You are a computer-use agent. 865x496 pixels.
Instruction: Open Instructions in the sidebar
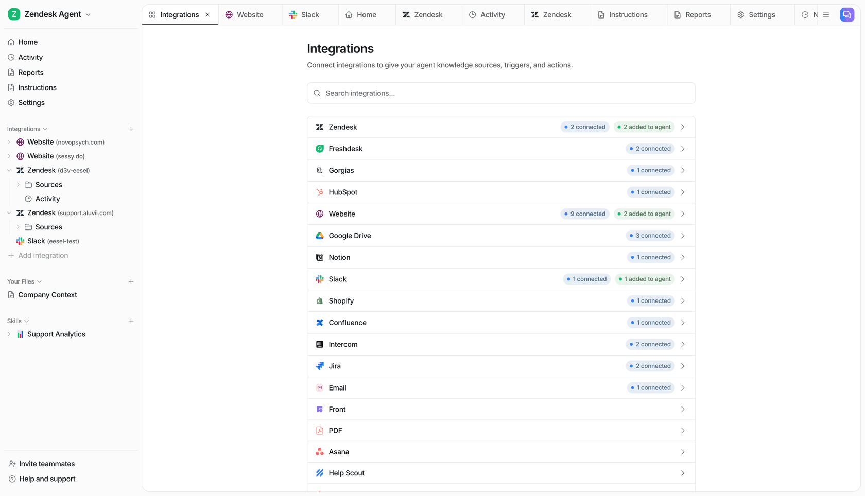click(37, 87)
